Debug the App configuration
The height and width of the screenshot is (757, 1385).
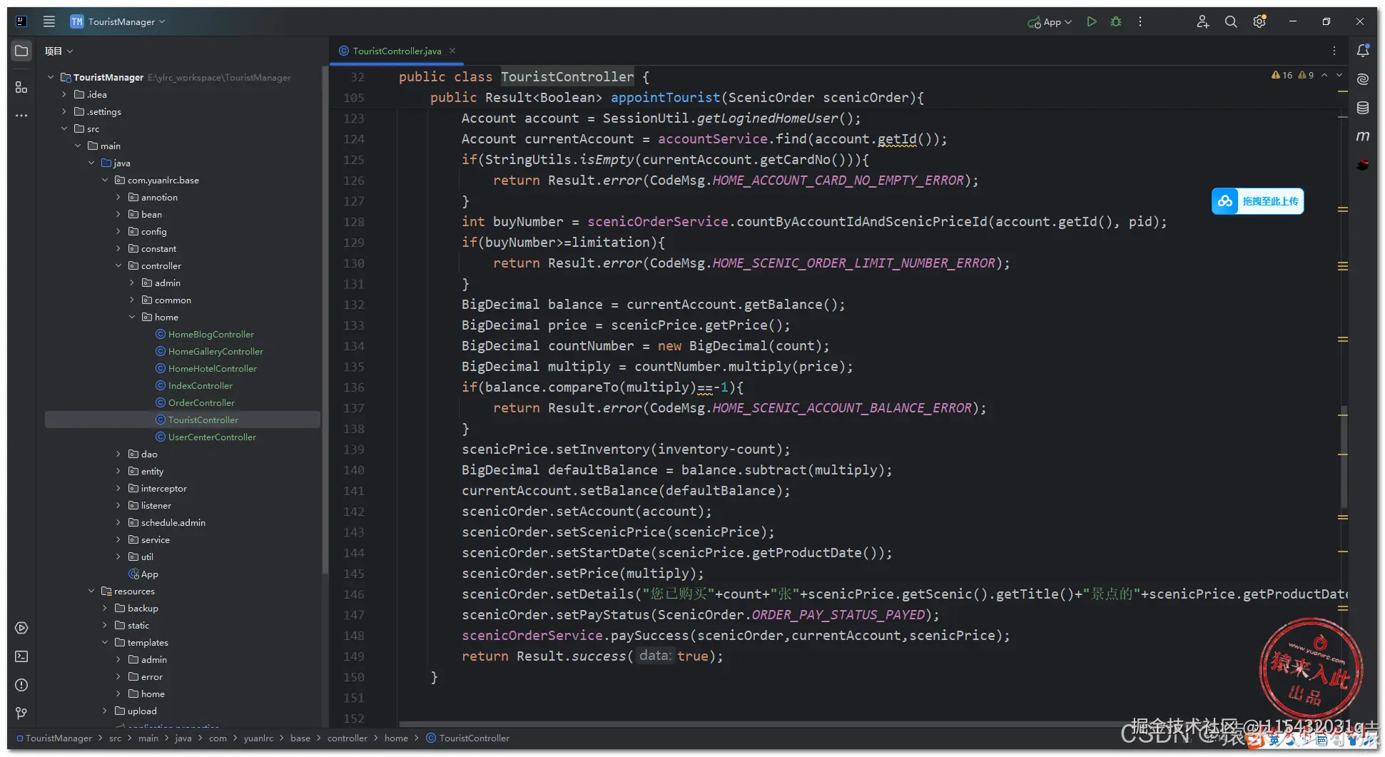(1116, 21)
